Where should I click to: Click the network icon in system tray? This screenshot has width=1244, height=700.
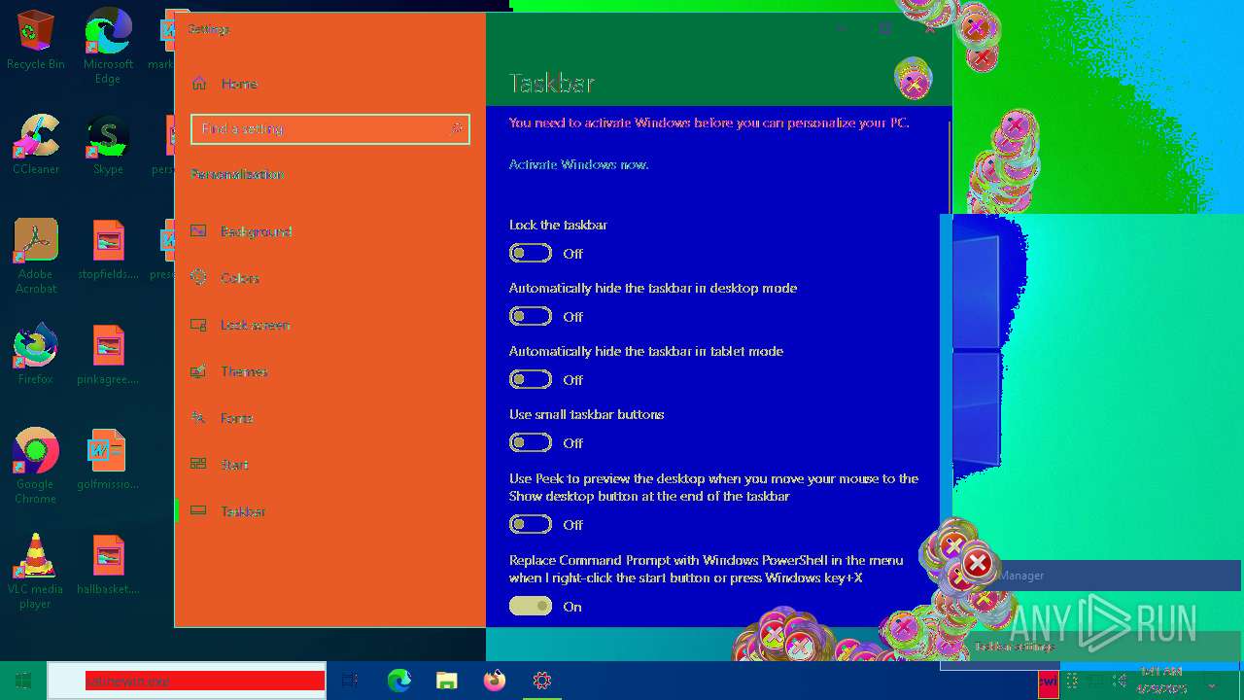(x=1095, y=681)
